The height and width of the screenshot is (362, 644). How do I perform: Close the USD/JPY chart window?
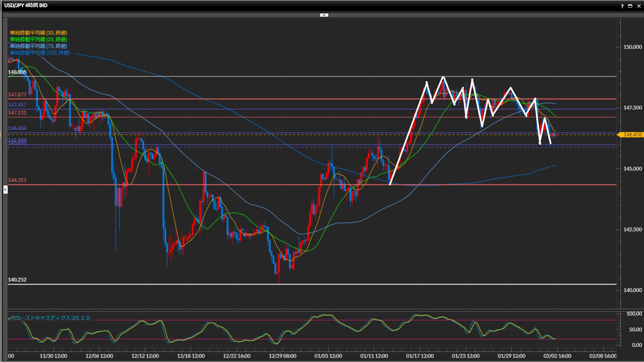coord(639,6)
